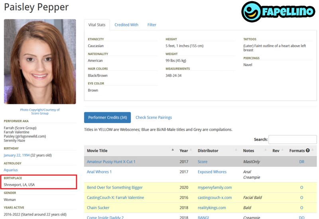The width and height of the screenshot is (319, 219).
Task: Click the performer profile photo
Action: pos(40,62)
